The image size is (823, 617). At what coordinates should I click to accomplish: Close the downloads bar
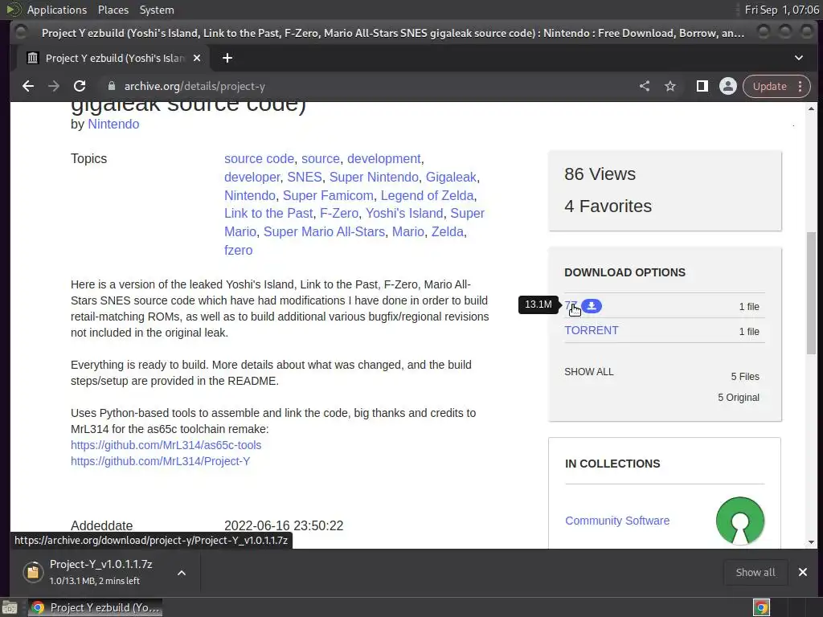click(x=803, y=572)
